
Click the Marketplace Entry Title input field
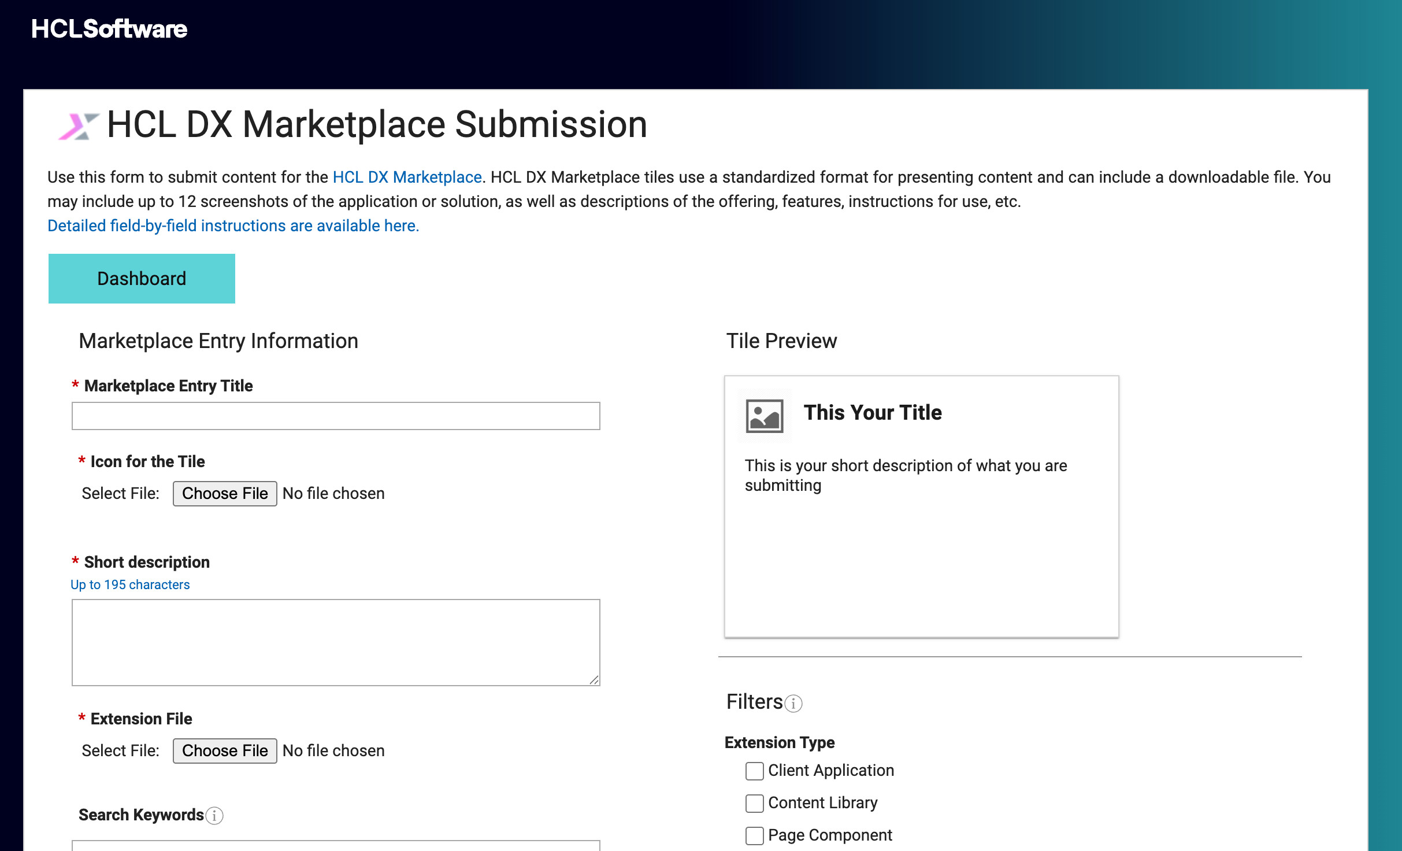point(336,416)
